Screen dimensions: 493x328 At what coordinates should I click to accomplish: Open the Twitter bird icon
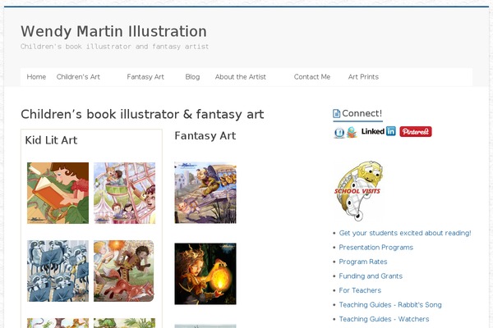(352, 132)
